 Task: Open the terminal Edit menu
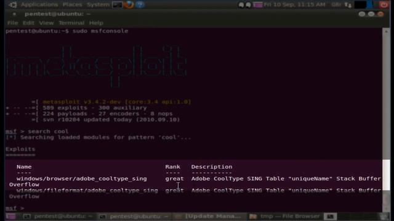[28, 23]
